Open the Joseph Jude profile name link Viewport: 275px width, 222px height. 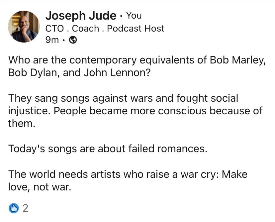tap(81, 16)
